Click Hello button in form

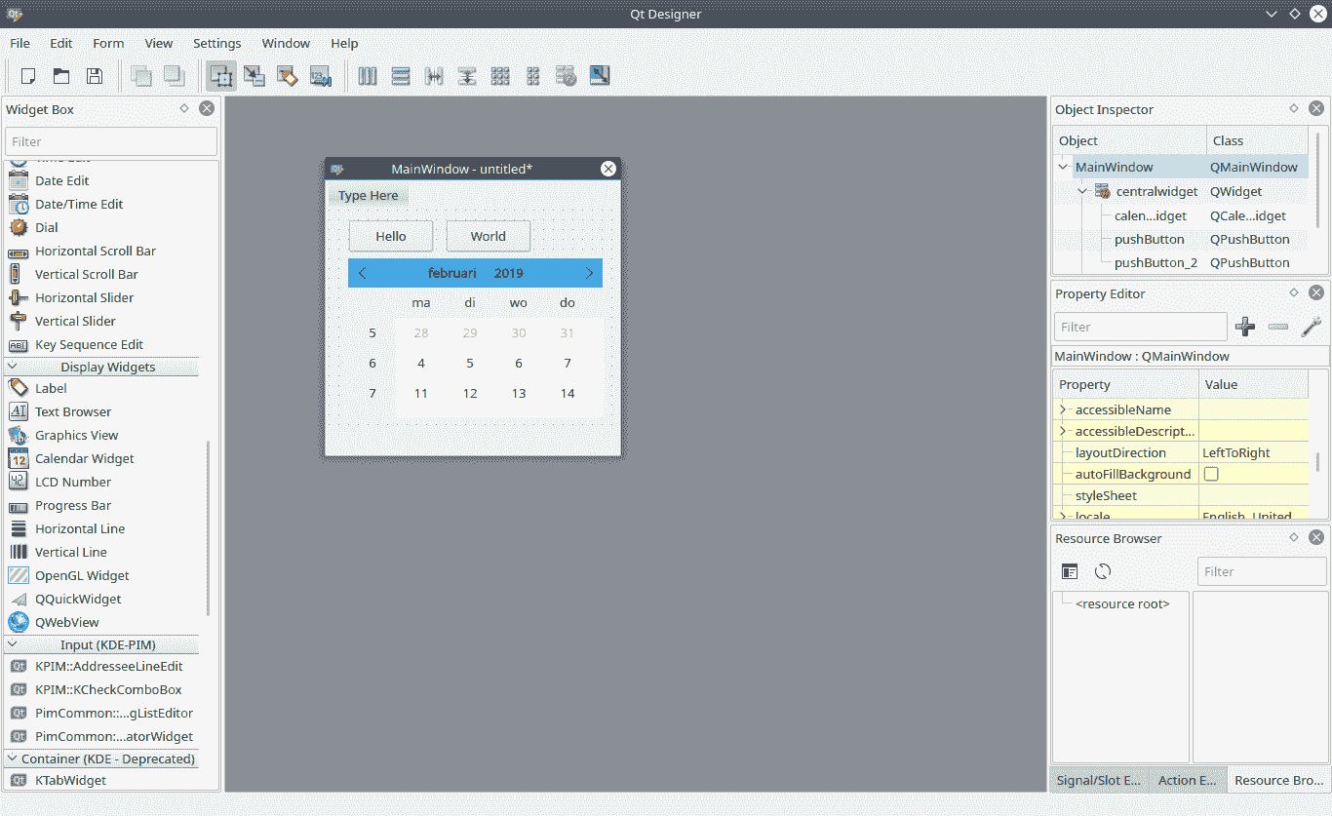(391, 236)
